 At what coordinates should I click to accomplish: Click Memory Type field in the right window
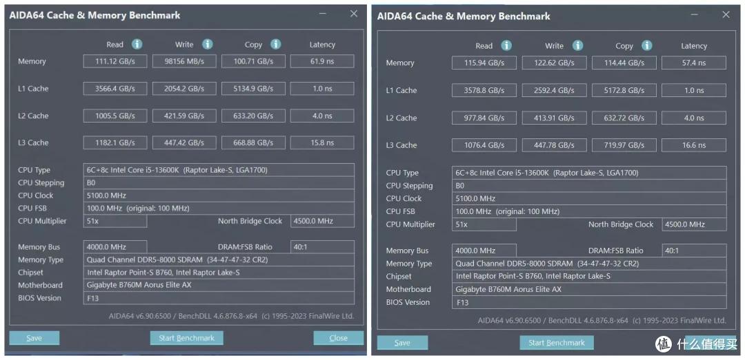(x=589, y=263)
